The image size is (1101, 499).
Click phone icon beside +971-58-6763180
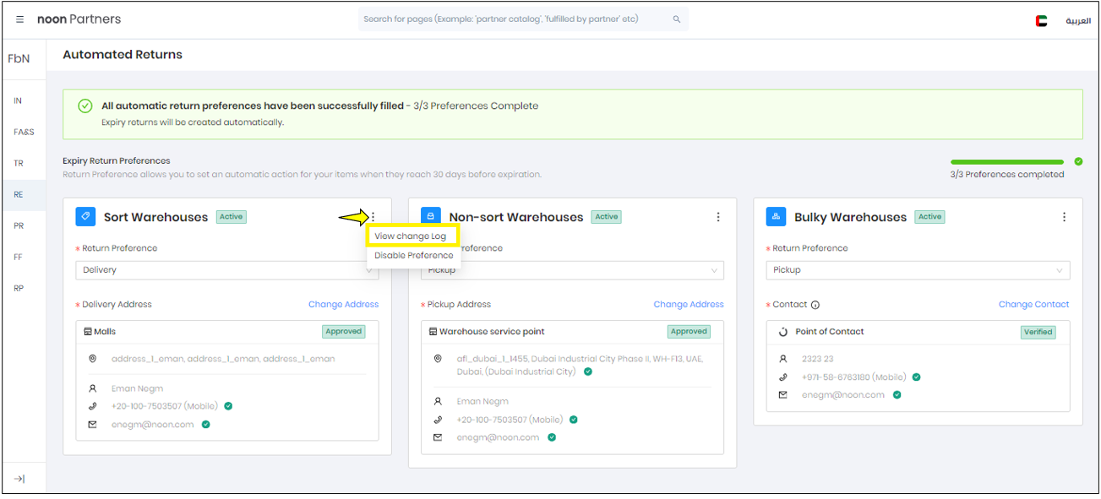[783, 377]
